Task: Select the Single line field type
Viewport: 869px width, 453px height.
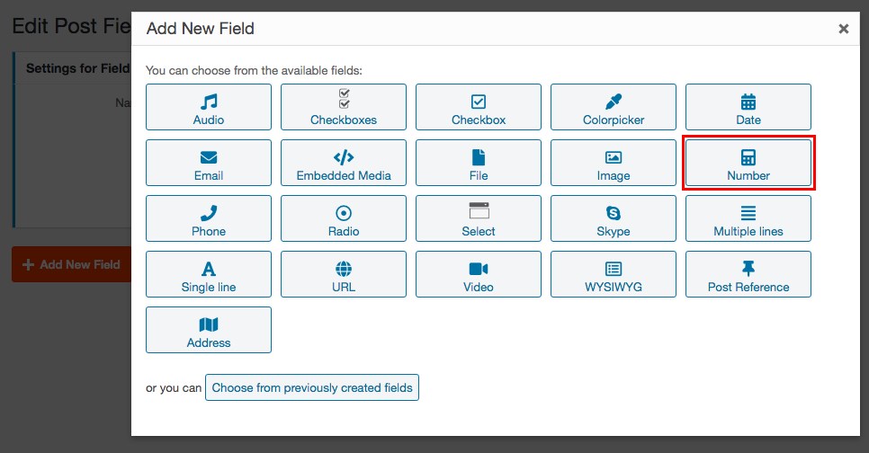Action: [209, 274]
